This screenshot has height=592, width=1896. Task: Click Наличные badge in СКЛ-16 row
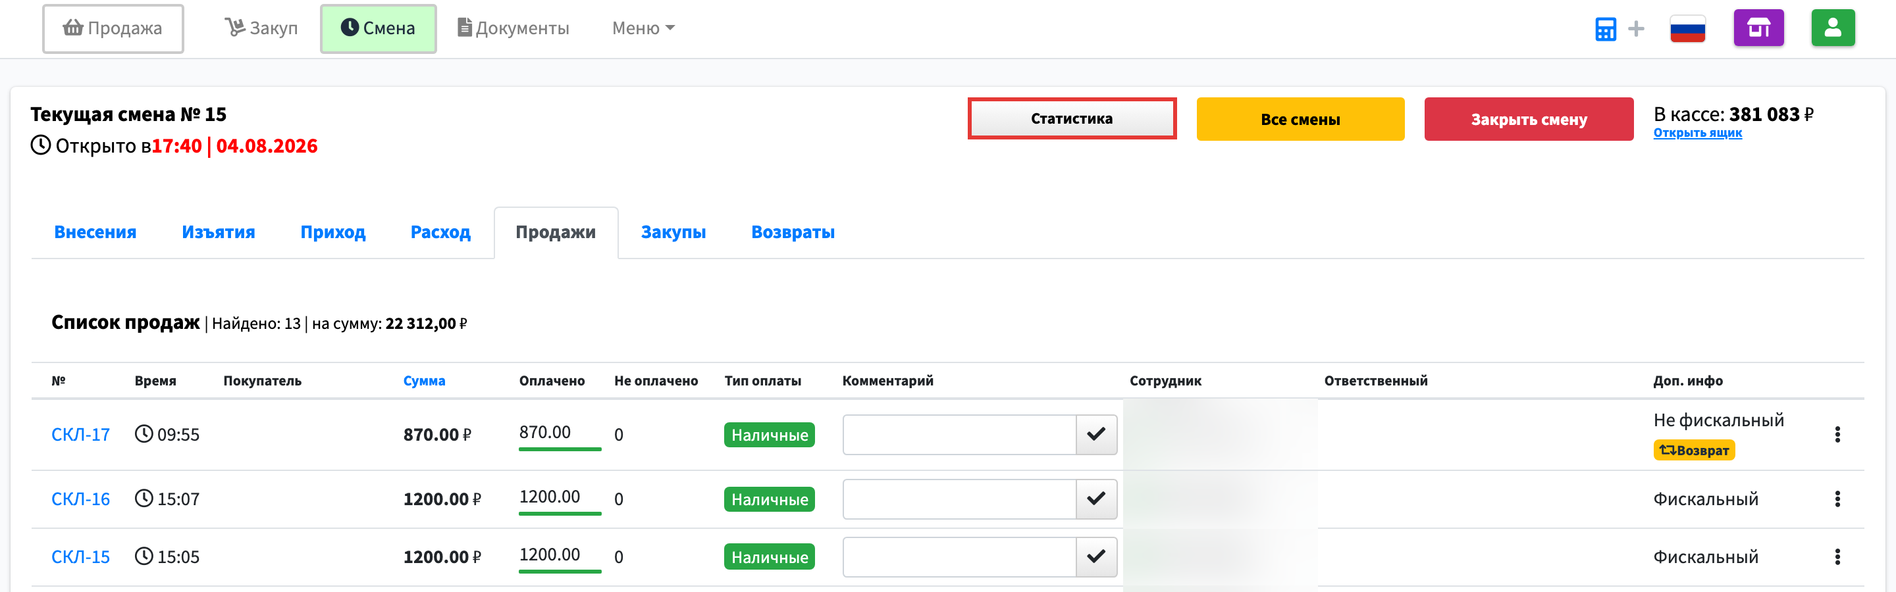tap(769, 499)
